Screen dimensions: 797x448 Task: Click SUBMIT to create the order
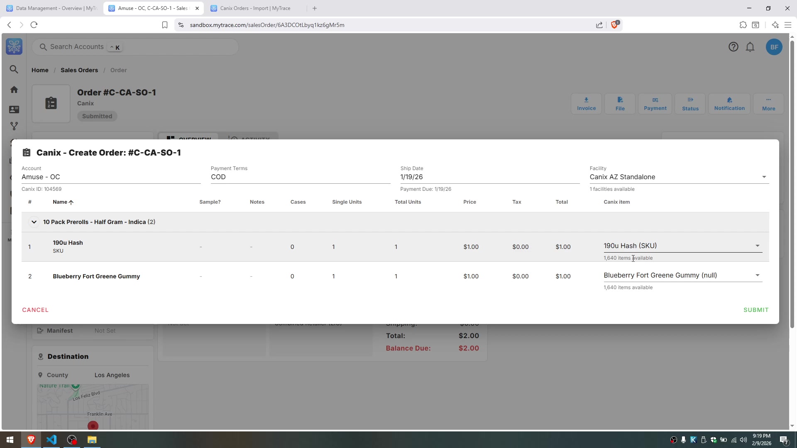(x=755, y=310)
